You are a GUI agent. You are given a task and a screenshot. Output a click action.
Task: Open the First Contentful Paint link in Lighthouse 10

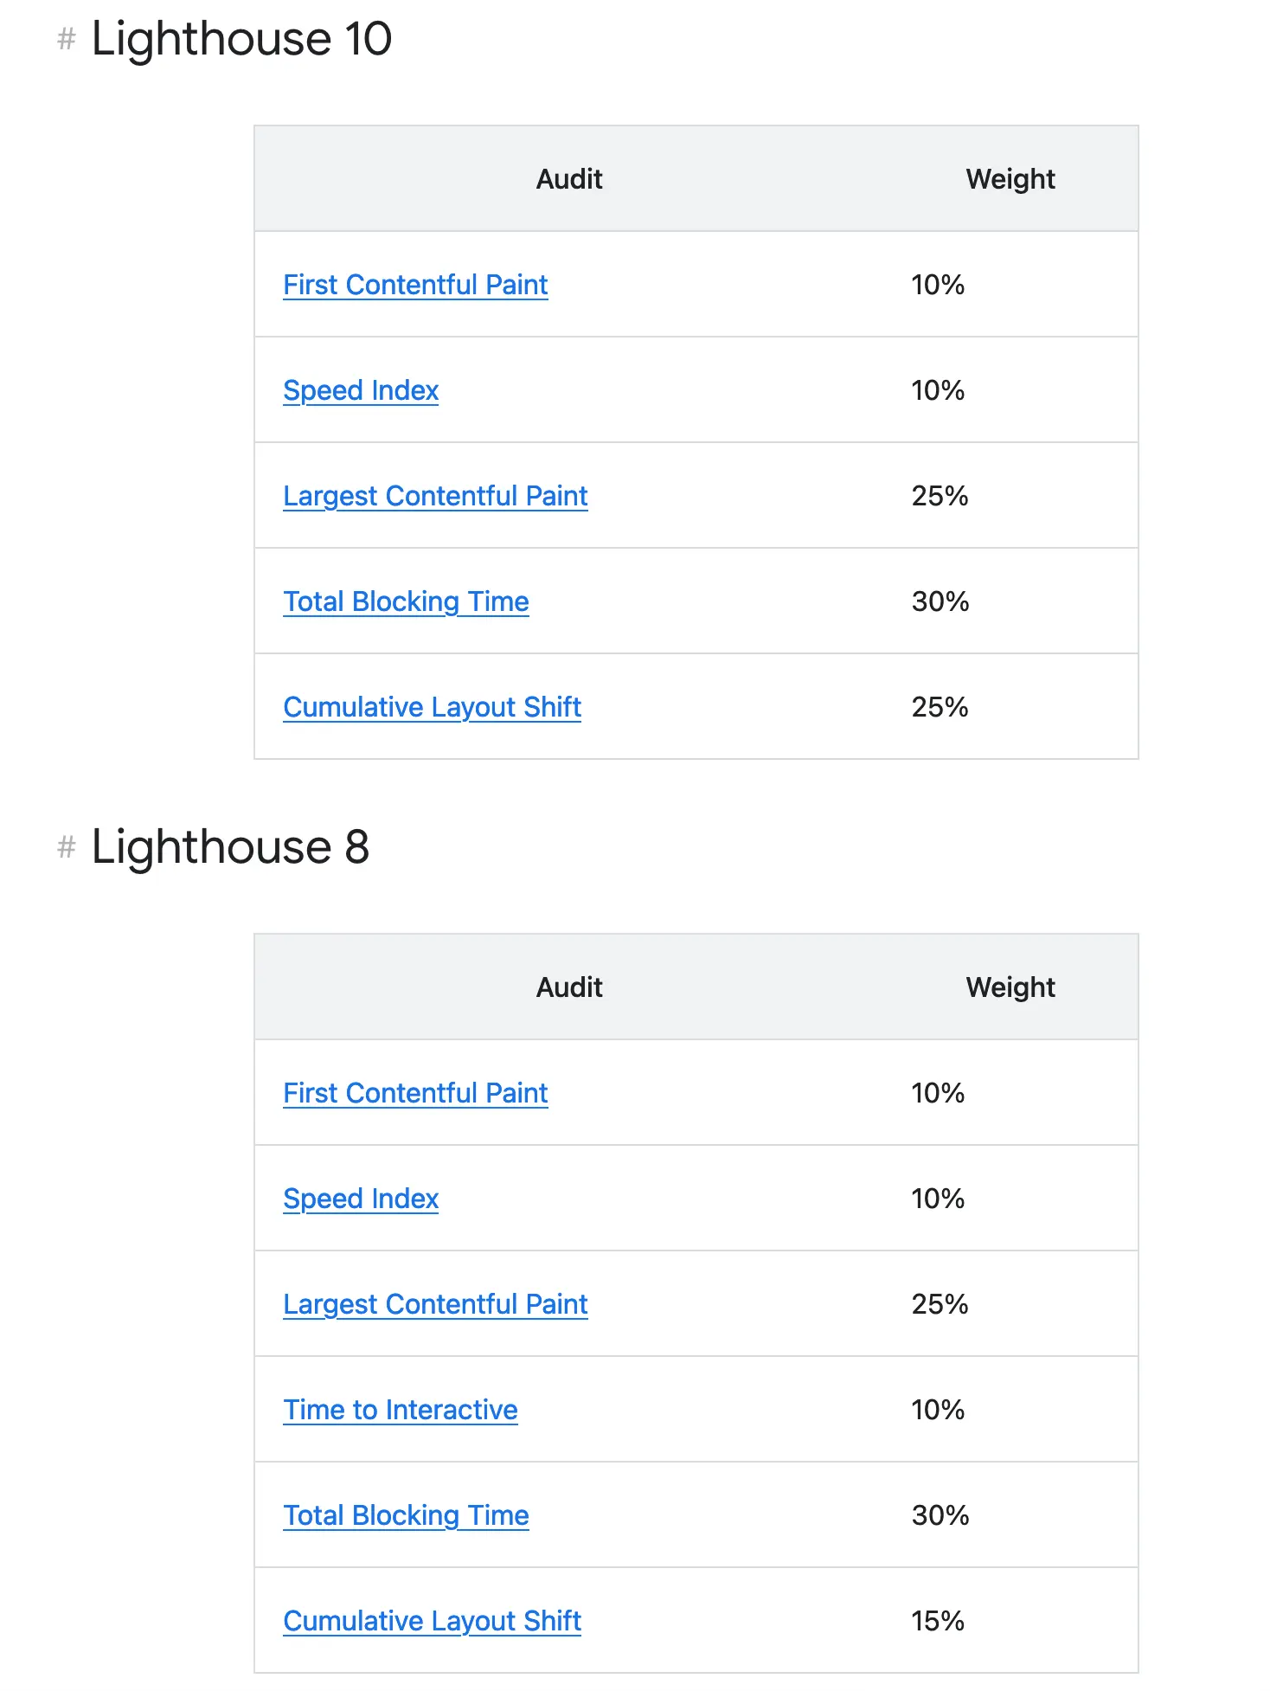click(x=415, y=285)
